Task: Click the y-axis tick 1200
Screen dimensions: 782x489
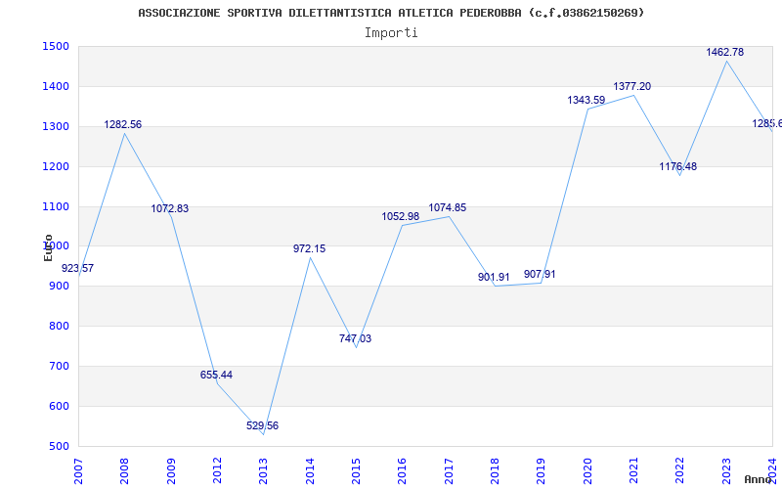Action: [55, 166]
